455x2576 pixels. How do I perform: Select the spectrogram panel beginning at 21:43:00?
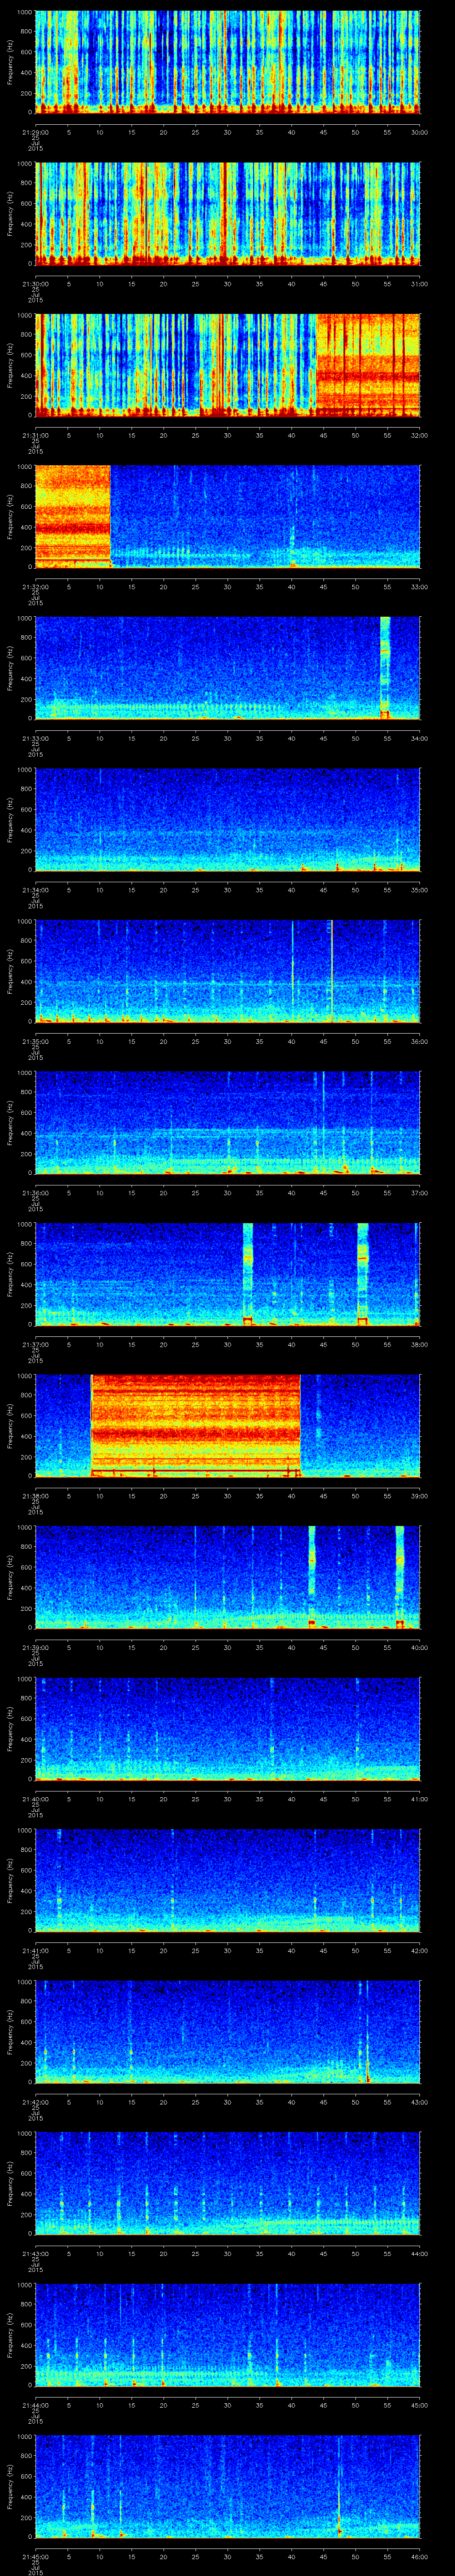tap(228, 2183)
